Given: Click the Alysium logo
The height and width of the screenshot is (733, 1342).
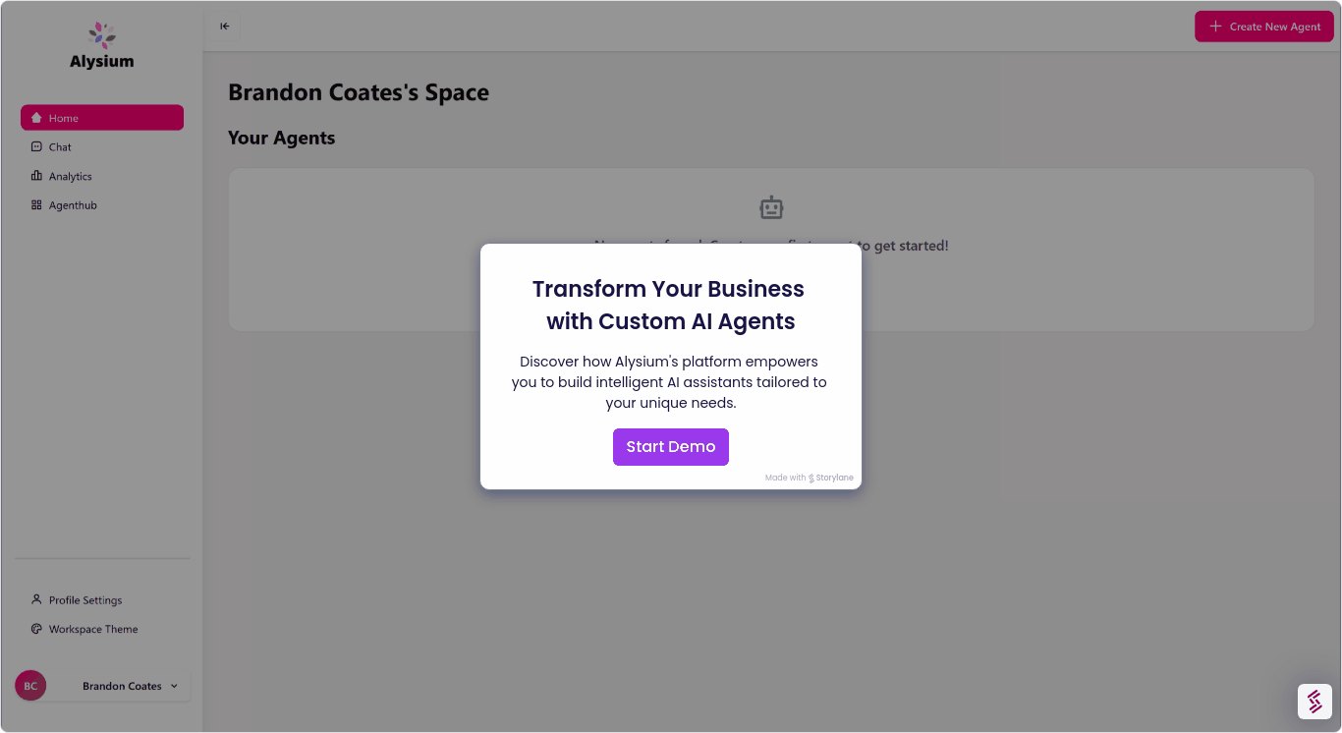Looking at the screenshot, I should point(102,45).
